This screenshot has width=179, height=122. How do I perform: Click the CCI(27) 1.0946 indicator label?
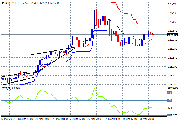click(x=11, y=88)
